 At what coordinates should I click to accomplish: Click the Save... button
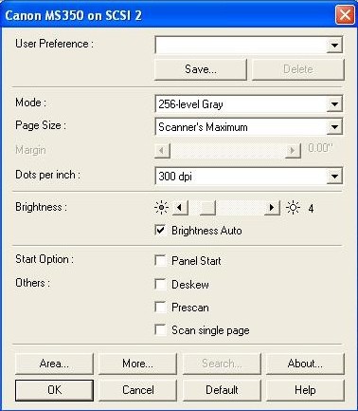pos(201,69)
